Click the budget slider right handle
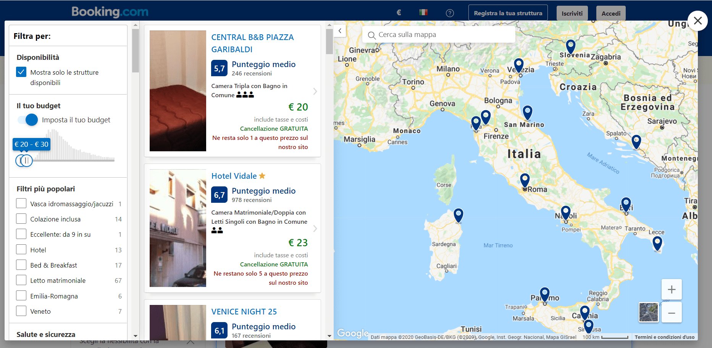This screenshot has height=348, width=712. point(27,160)
